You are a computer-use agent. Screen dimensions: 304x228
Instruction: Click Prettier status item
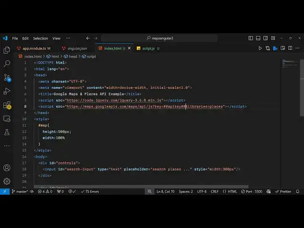[283, 191]
